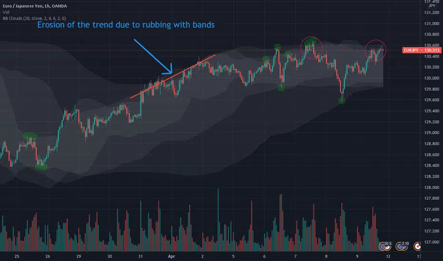Click the Japan flag economic event icon
Image resolution: width=443 pixels, height=261 pixels.
(417, 246)
